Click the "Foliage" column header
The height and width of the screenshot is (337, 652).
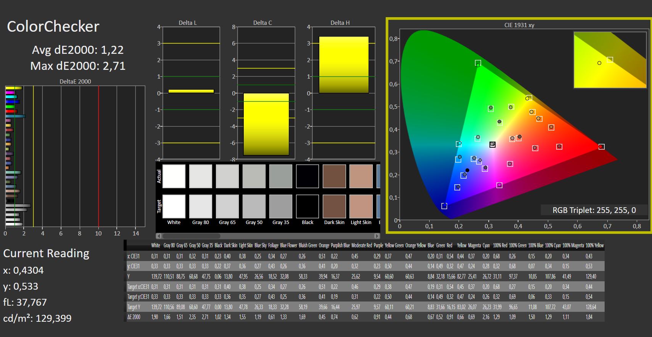[273, 245]
